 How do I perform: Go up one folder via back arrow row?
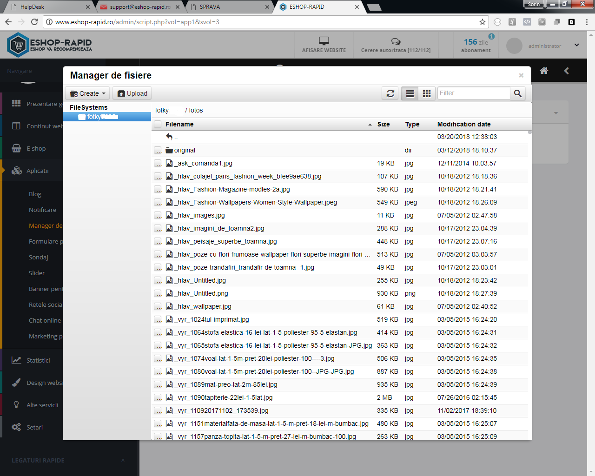tap(170, 137)
